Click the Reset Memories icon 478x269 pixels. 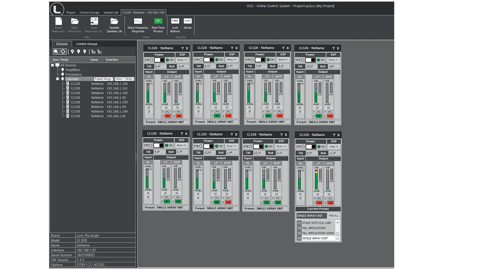(58, 22)
